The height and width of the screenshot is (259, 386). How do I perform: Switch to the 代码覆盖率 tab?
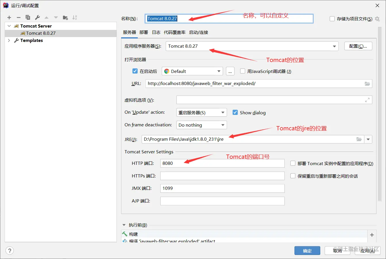tap(174, 32)
